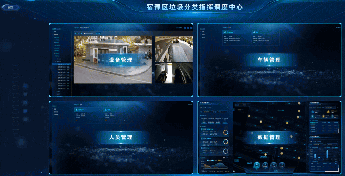Click the play icon above the camera feed
The height and width of the screenshot is (176, 345).
click(76, 33)
